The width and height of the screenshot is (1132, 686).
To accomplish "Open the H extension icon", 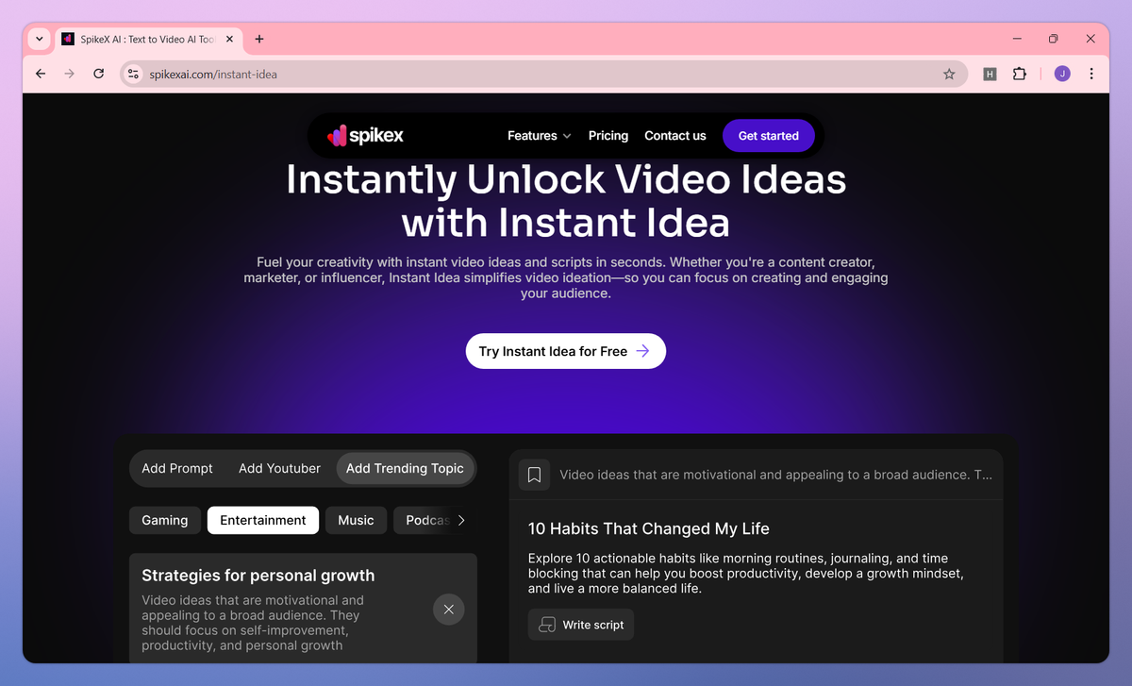I will pyautogui.click(x=990, y=74).
